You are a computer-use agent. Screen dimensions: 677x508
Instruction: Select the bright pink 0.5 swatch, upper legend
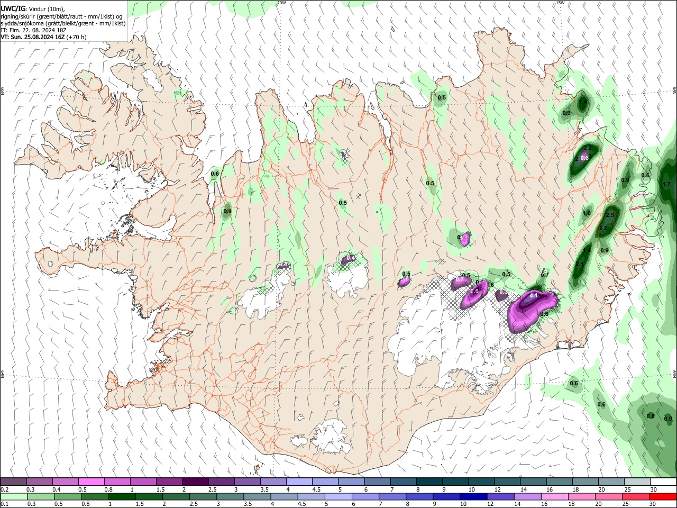coord(91,482)
